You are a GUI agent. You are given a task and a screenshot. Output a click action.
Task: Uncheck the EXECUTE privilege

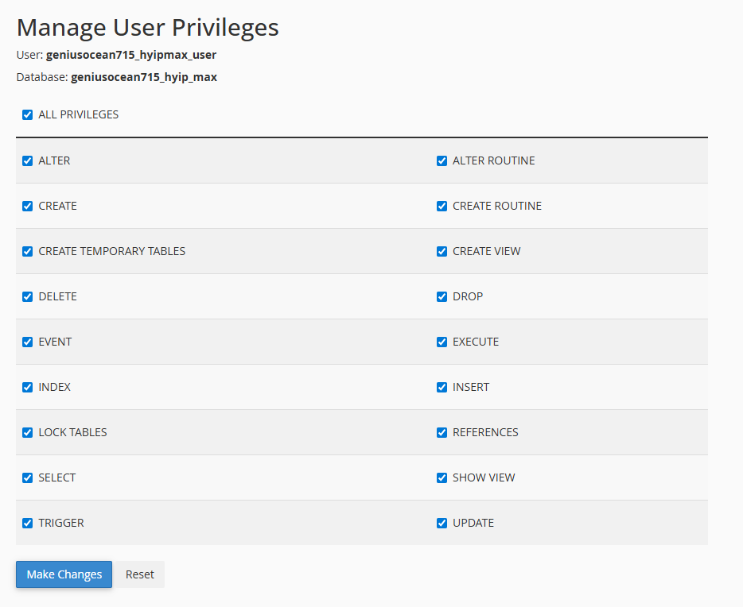click(442, 342)
